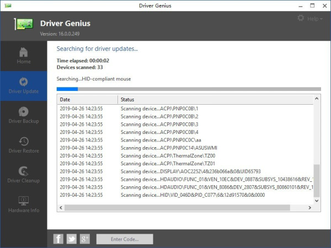Select the ACPI\PNP0C0C\aa row
331x248 pixels.
(185, 140)
